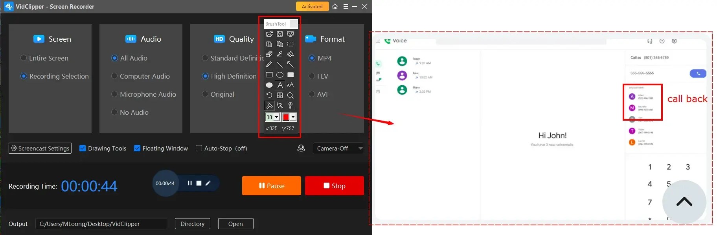Select the Pencil drawing tool
The image size is (717, 235).
[x=269, y=64]
